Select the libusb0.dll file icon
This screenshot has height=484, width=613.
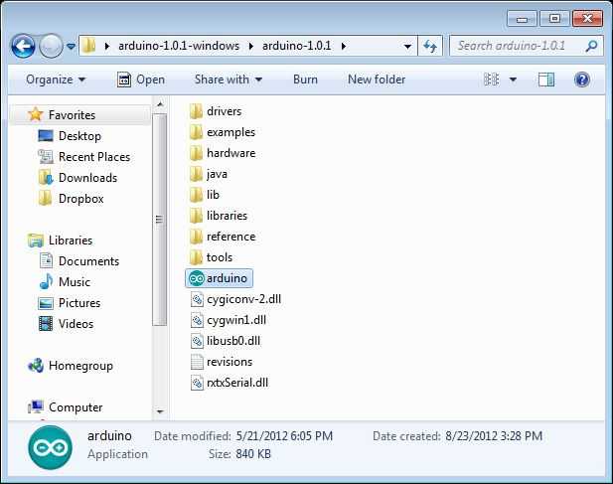197,341
